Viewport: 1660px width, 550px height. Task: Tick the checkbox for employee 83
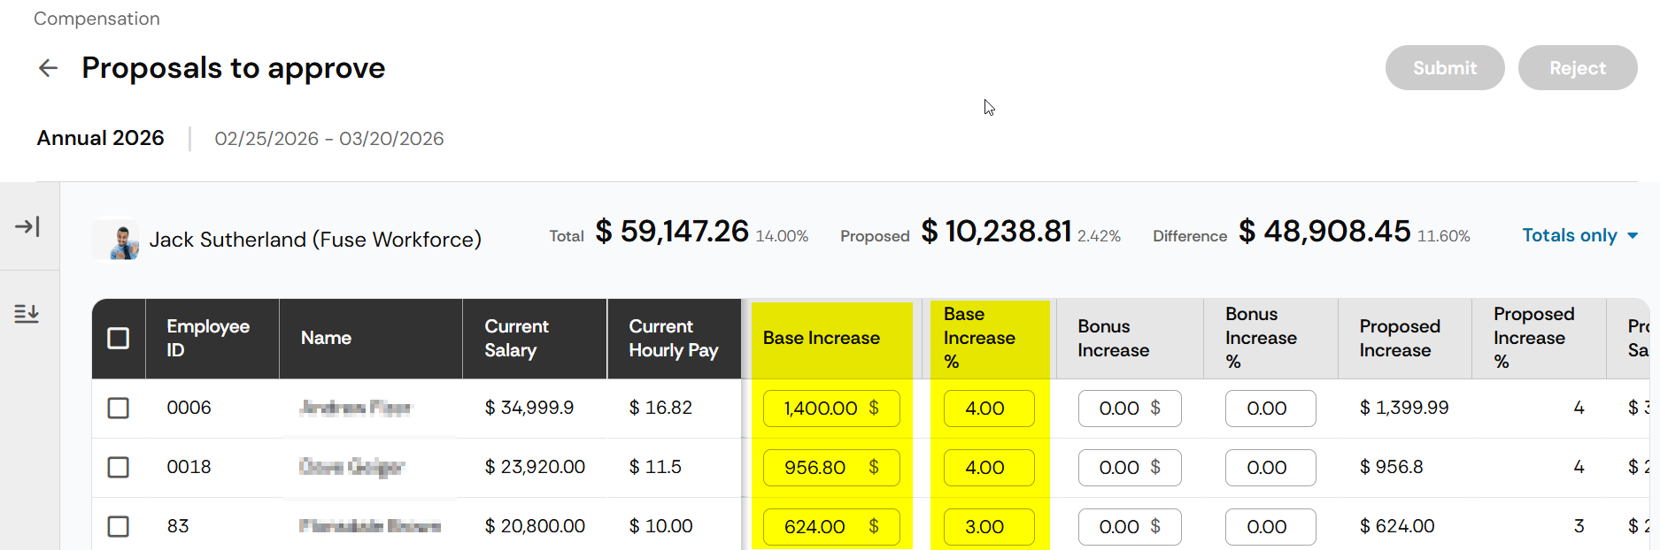pyautogui.click(x=118, y=526)
